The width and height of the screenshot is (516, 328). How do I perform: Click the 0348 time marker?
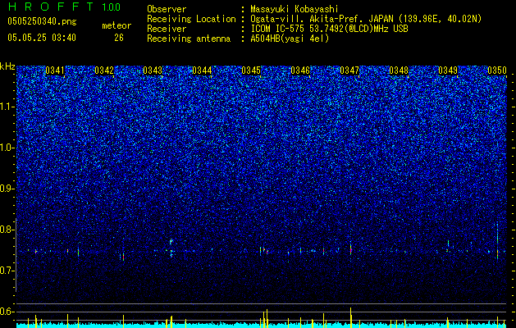(399, 71)
